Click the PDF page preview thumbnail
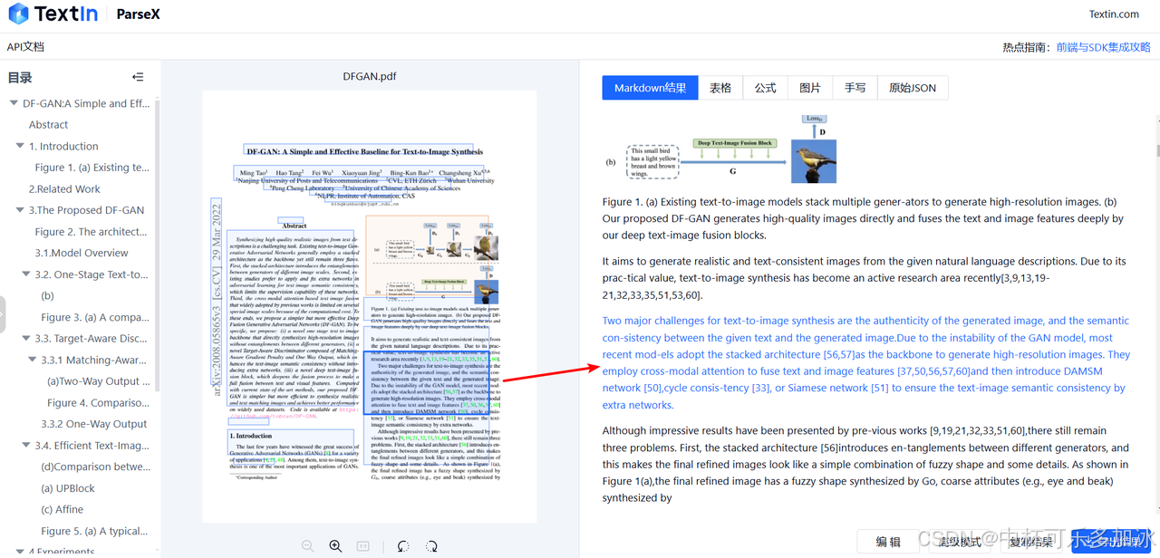The height and width of the screenshot is (558, 1160). [370, 306]
